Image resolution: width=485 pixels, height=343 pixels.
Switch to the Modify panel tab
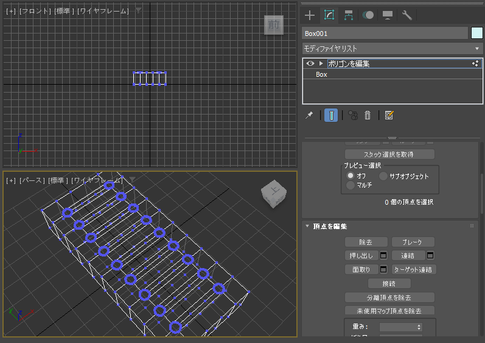click(329, 15)
